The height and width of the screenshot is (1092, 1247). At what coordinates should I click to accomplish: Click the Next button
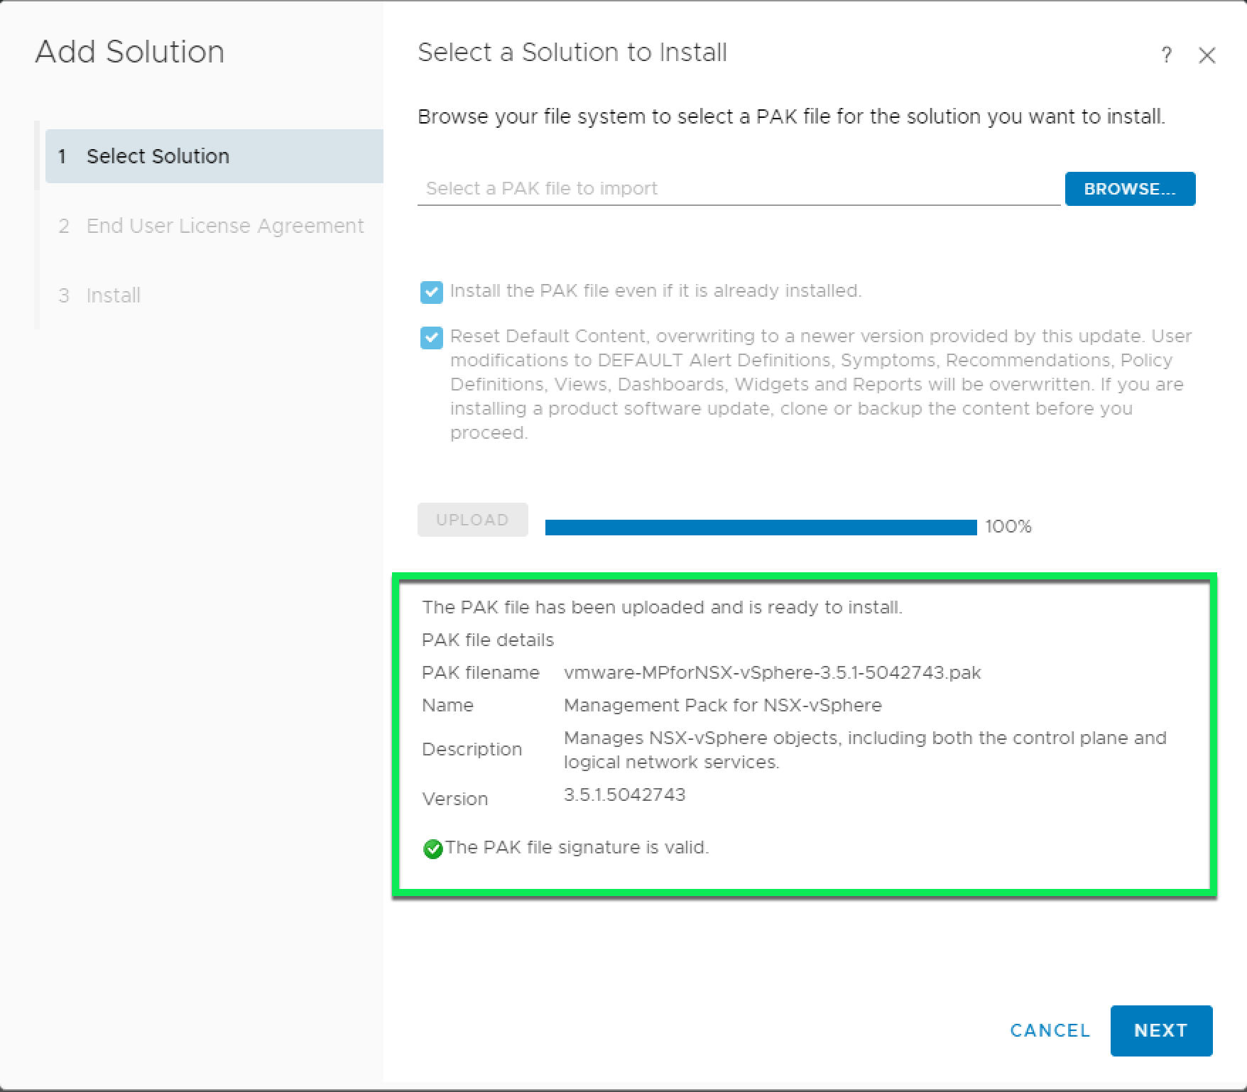pyautogui.click(x=1160, y=1030)
